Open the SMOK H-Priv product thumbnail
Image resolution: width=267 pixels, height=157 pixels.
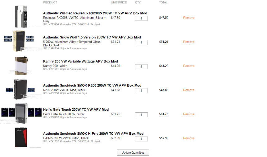(x=21, y=137)
